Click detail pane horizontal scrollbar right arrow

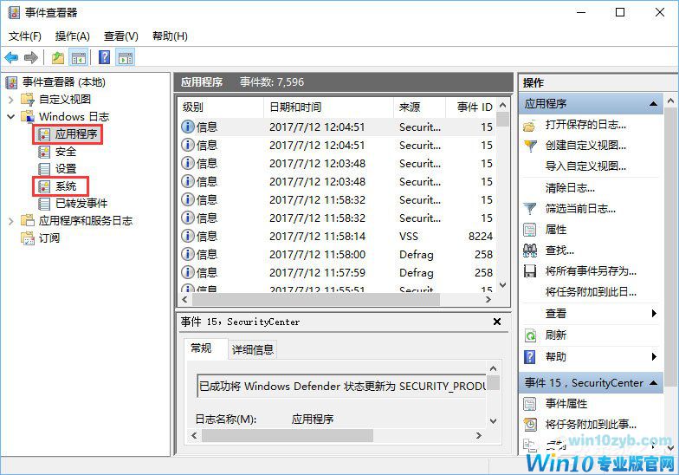tap(478, 435)
